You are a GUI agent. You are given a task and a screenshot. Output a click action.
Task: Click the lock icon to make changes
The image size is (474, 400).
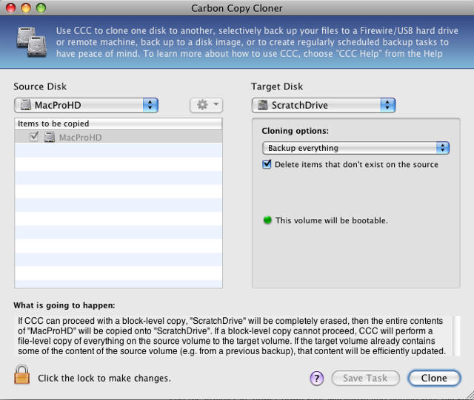coord(22,374)
